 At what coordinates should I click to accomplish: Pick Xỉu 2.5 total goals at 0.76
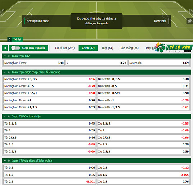tap(143, 182)
